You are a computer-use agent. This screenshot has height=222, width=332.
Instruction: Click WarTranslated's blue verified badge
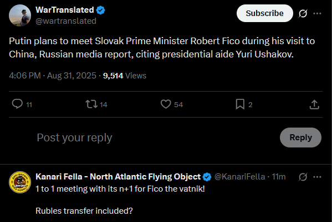(x=100, y=10)
